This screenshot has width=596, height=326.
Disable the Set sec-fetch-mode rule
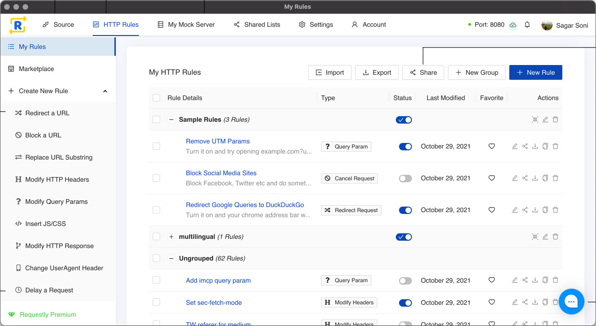tap(405, 303)
